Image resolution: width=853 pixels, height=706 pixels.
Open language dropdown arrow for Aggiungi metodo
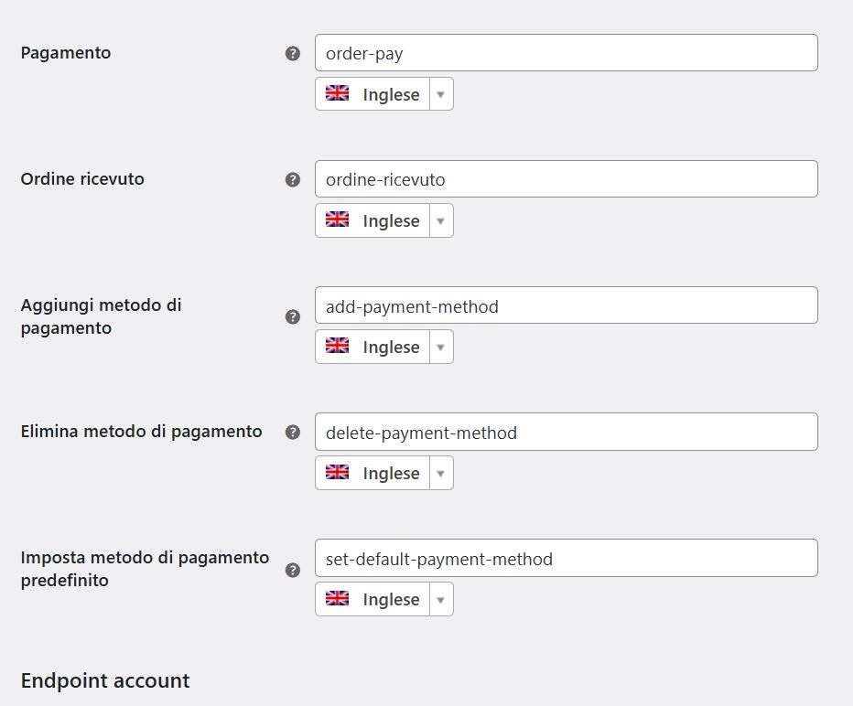pos(440,347)
